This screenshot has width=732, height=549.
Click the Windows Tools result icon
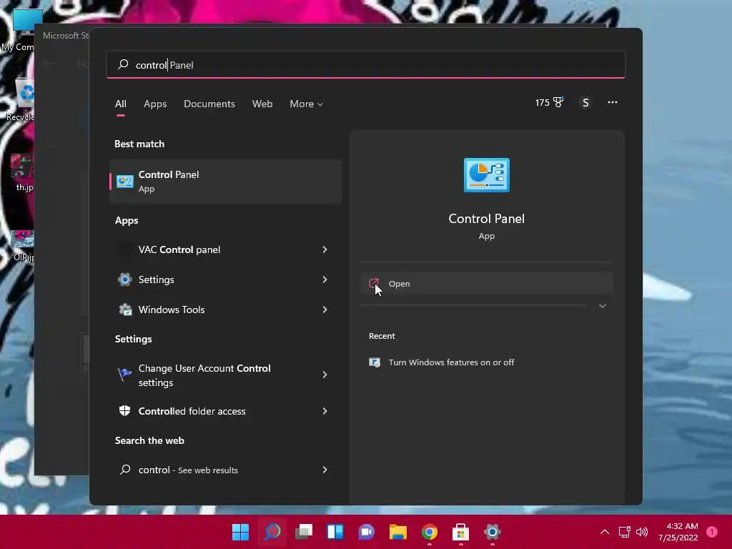[x=125, y=310]
